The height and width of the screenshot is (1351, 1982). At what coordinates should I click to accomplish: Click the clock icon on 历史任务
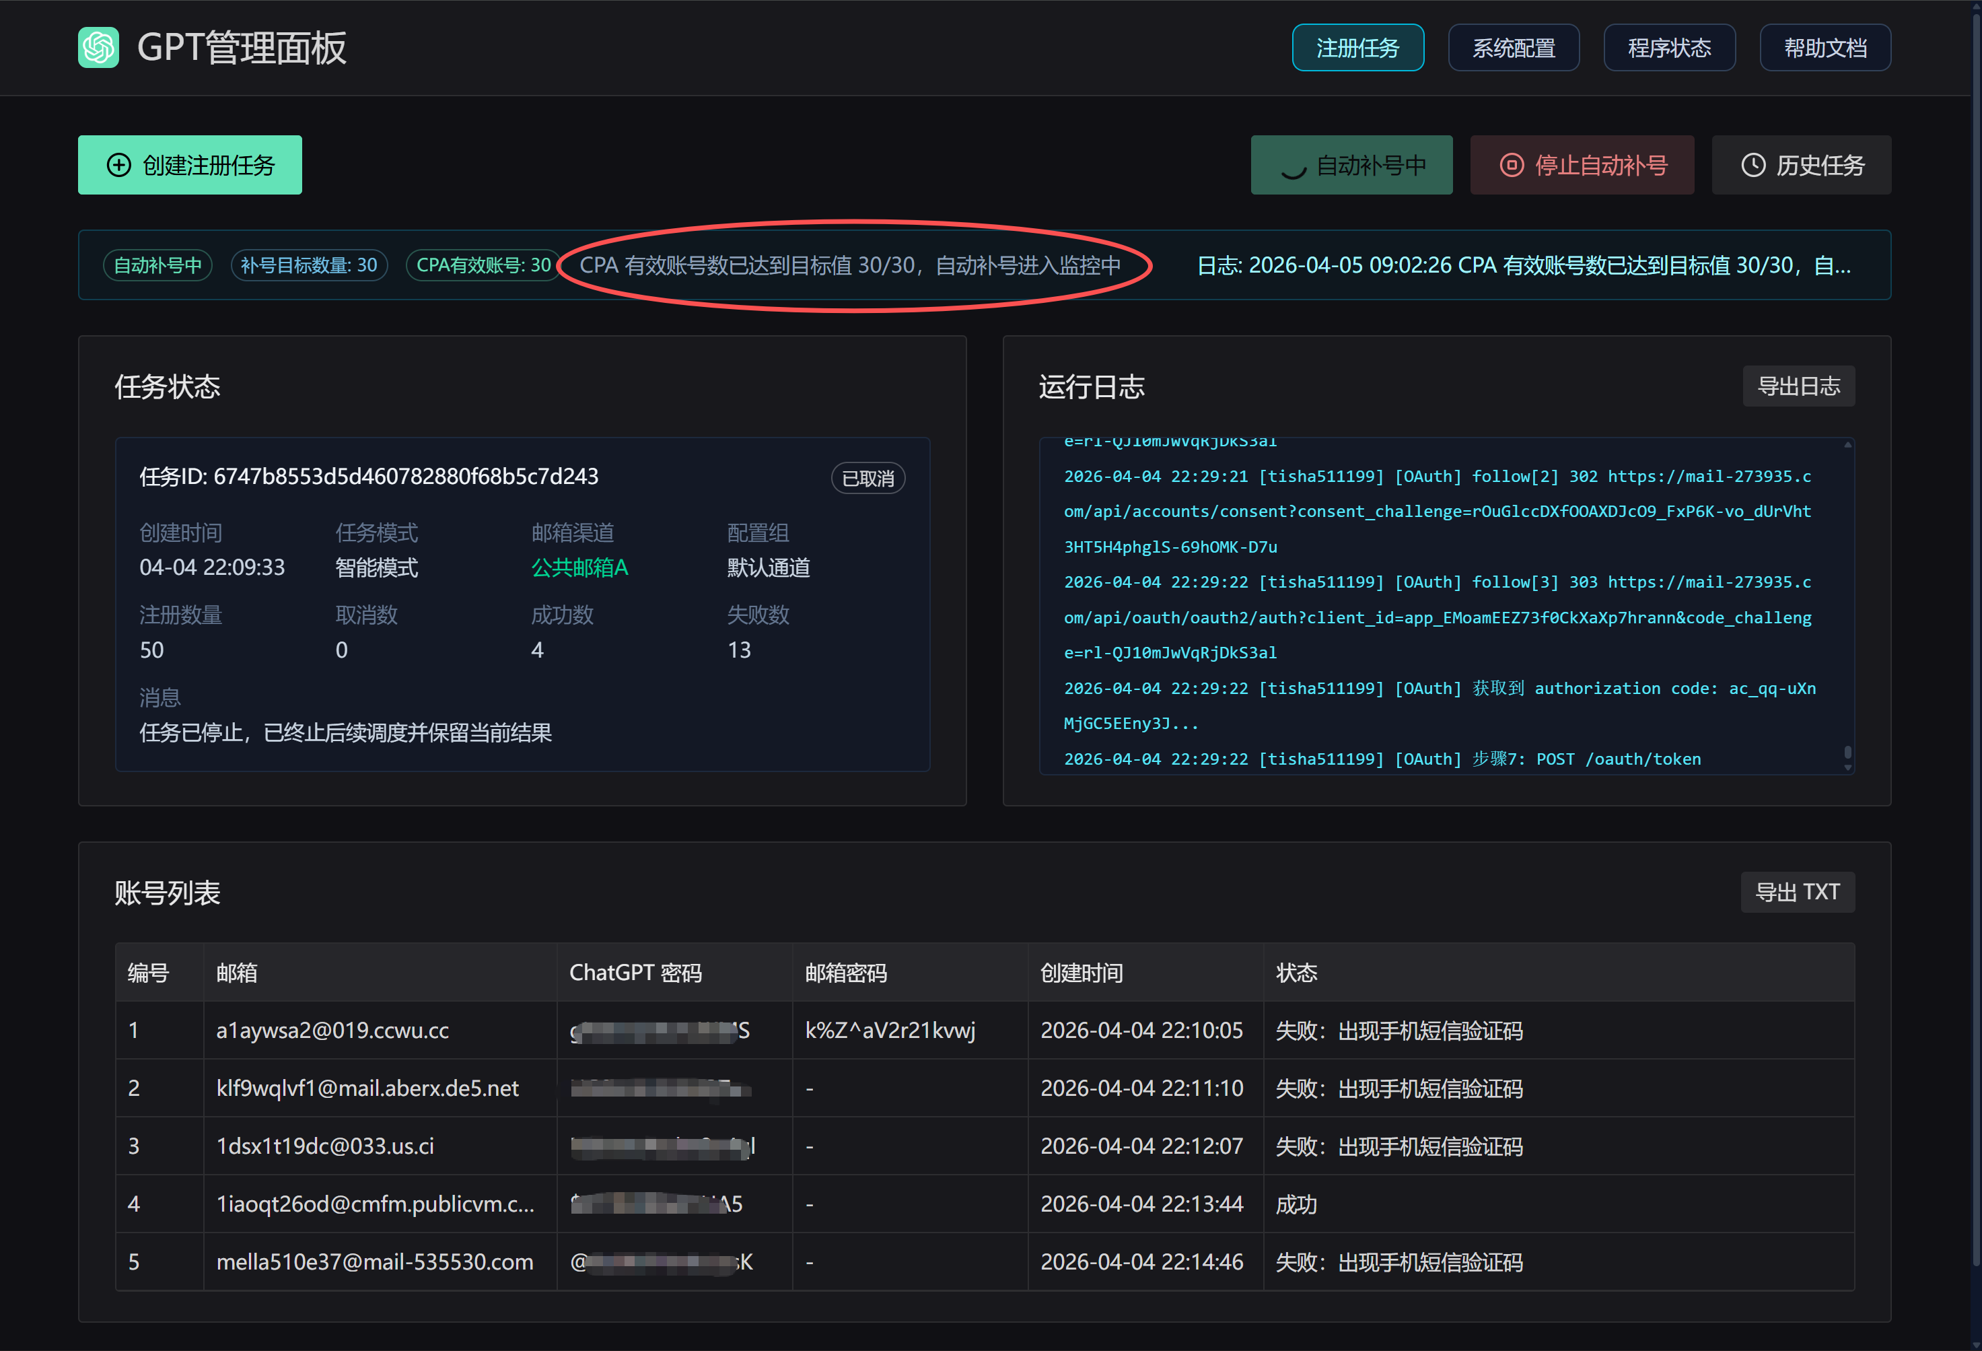point(1753,166)
